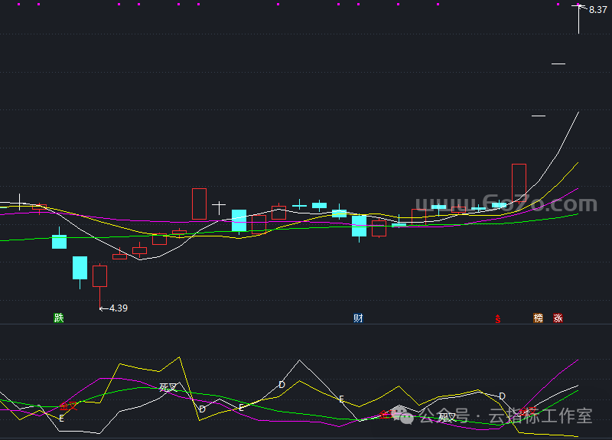Select the white doji cross after first tall red candle
This screenshot has height=440, width=612.
(219, 206)
